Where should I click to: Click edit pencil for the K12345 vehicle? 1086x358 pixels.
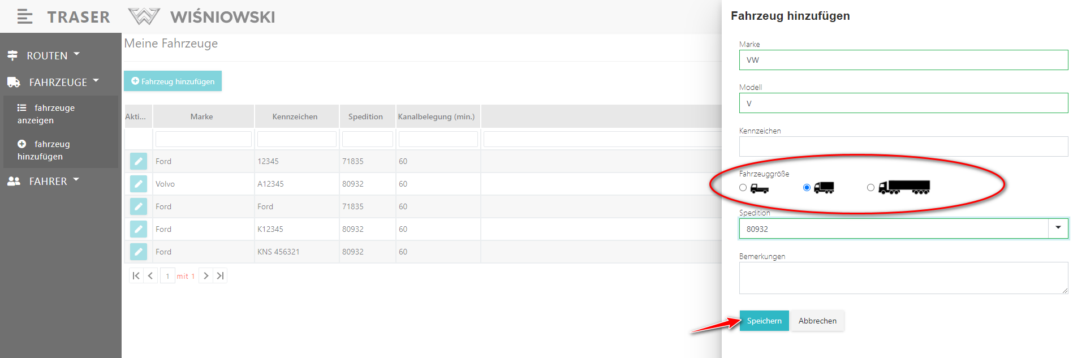point(138,229)
